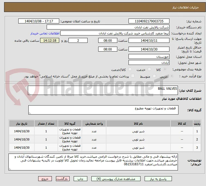Click the city field آبادان
206x186 pixels.
(x=149, y=63)
